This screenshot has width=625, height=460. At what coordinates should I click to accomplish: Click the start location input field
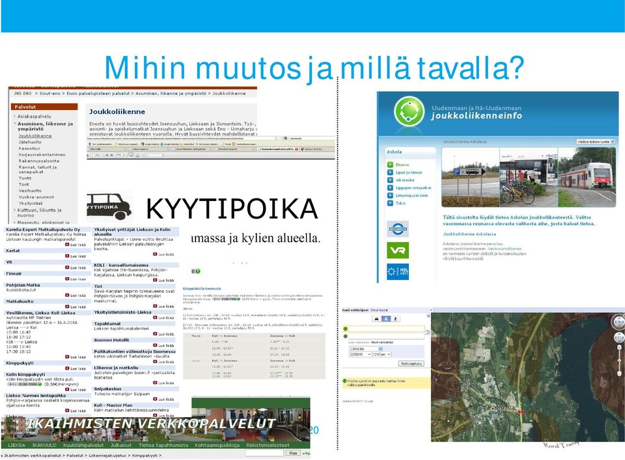[386, 329]
